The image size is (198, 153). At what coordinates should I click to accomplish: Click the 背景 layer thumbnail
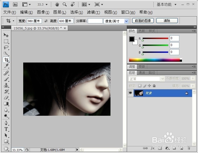pos(139,93)
